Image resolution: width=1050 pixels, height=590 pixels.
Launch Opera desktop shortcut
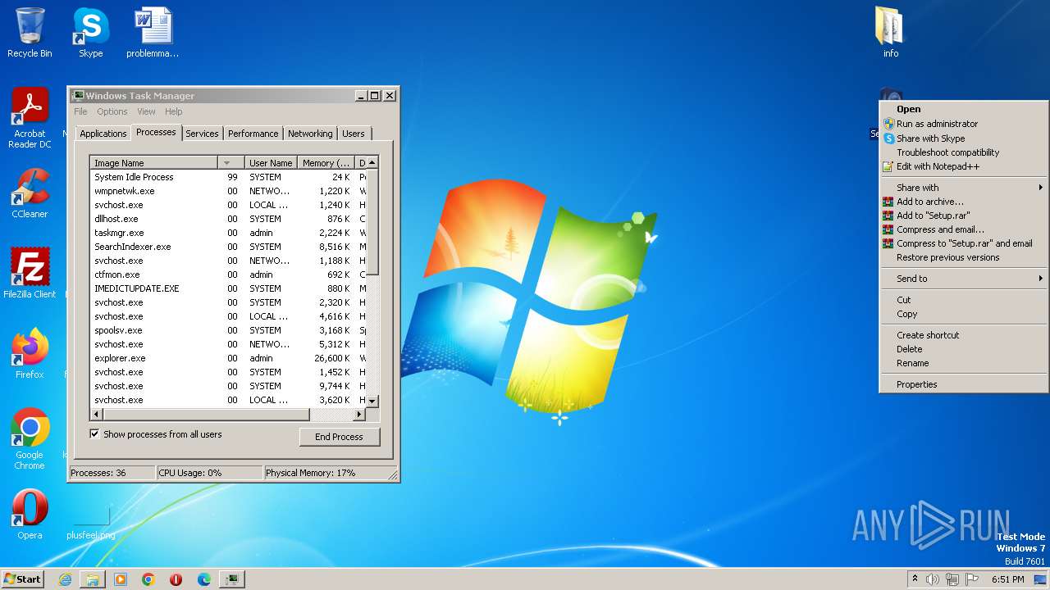(x=30, y=515)
